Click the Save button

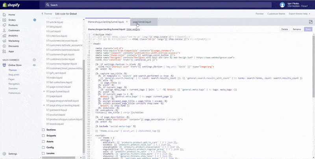click(x=308, y=29)
